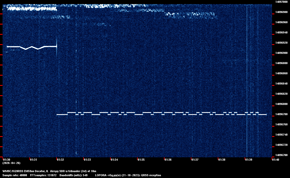290x178 pixels.
Task: Select the 14096920 frequency label
Action: (x=281, y=43)
